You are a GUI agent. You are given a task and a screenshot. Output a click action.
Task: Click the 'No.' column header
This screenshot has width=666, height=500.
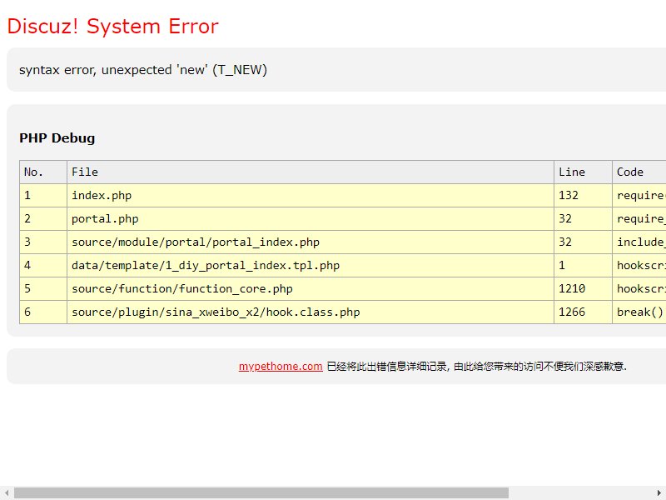click(43, 172)
